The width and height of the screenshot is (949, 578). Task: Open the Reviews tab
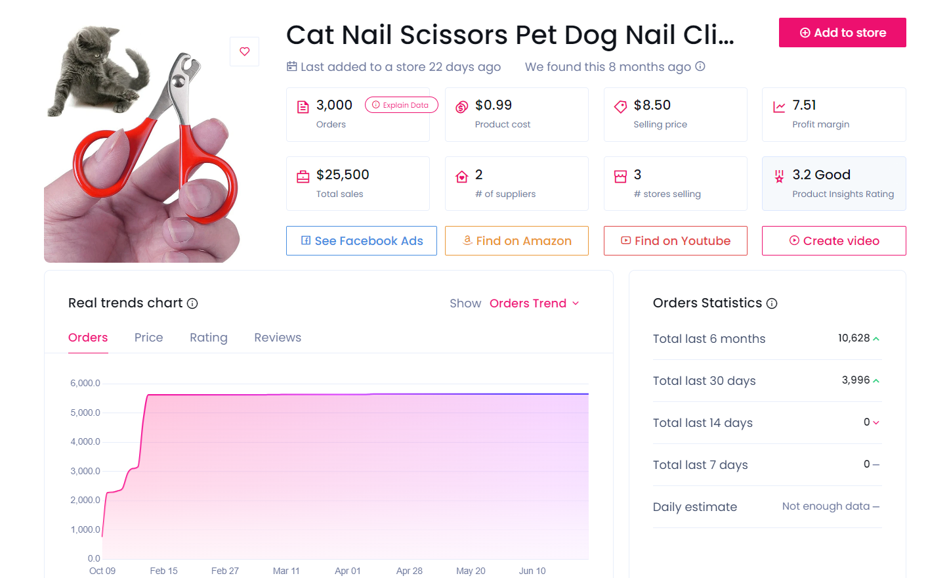point(278,338)
